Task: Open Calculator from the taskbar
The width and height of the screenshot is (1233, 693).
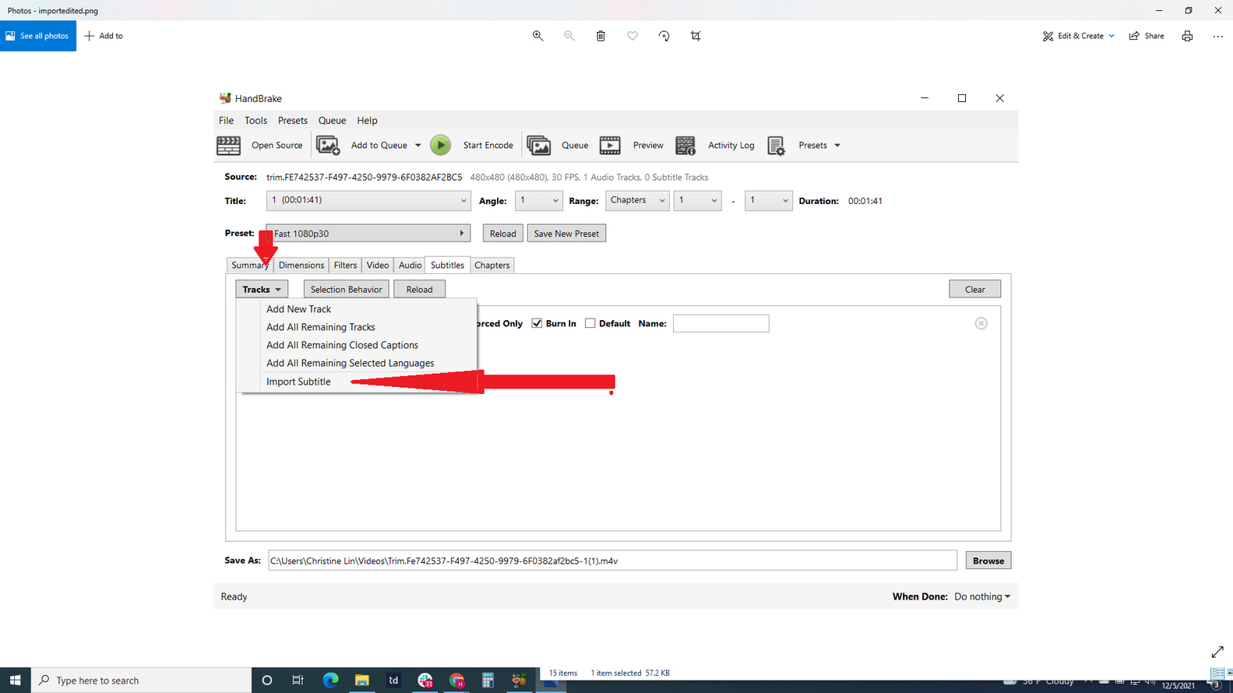Action: (x=488, y=680)
